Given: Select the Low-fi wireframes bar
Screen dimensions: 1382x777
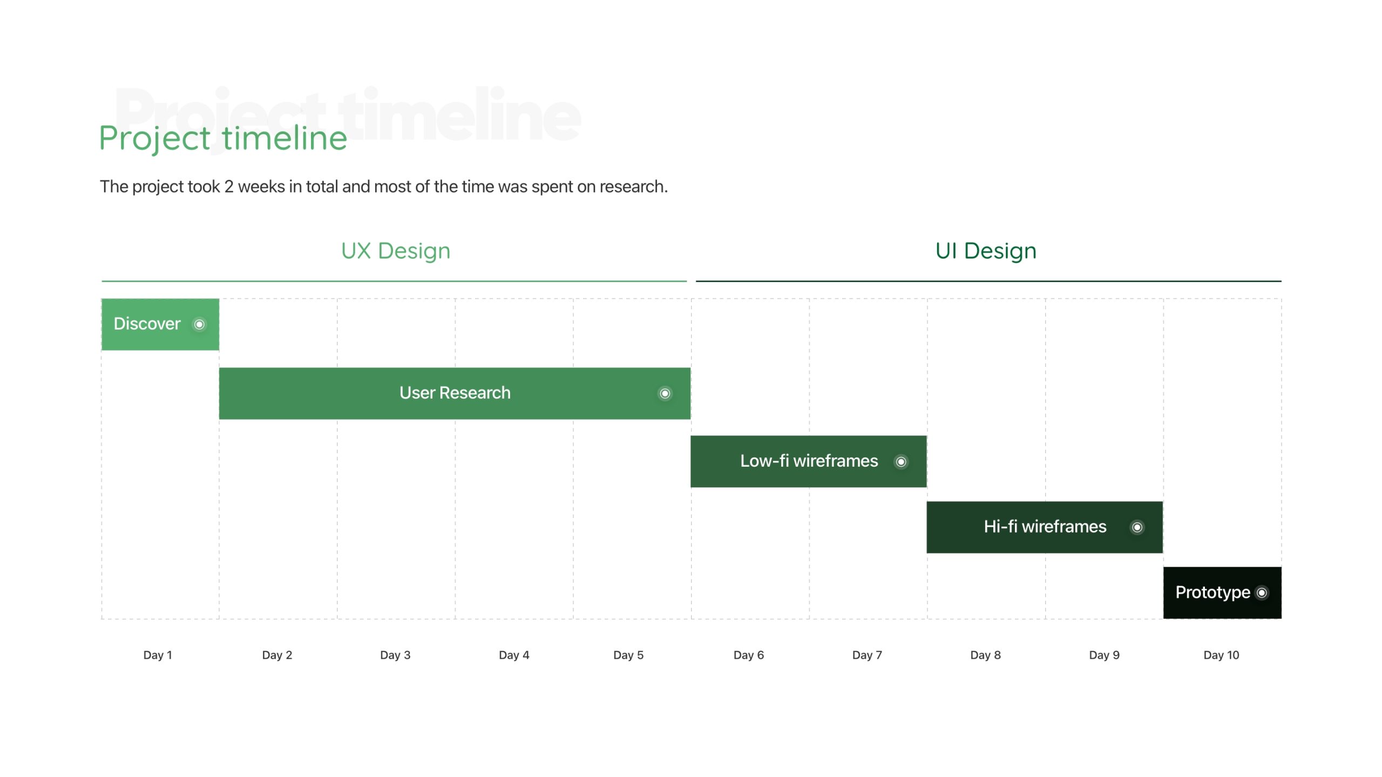Looking at the screenshot, I should pyautogui.click(x=808, y=462).
